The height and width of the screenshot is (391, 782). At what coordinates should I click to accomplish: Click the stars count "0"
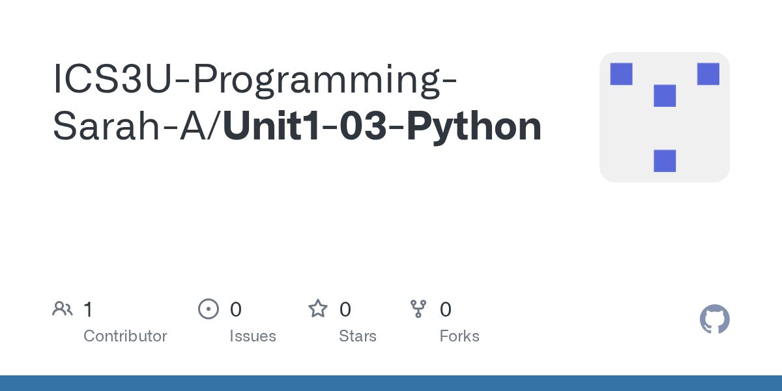(345, 310)
